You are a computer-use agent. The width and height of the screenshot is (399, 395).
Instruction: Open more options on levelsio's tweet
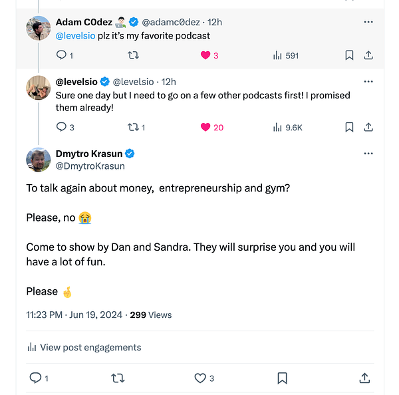click(368, 82)
